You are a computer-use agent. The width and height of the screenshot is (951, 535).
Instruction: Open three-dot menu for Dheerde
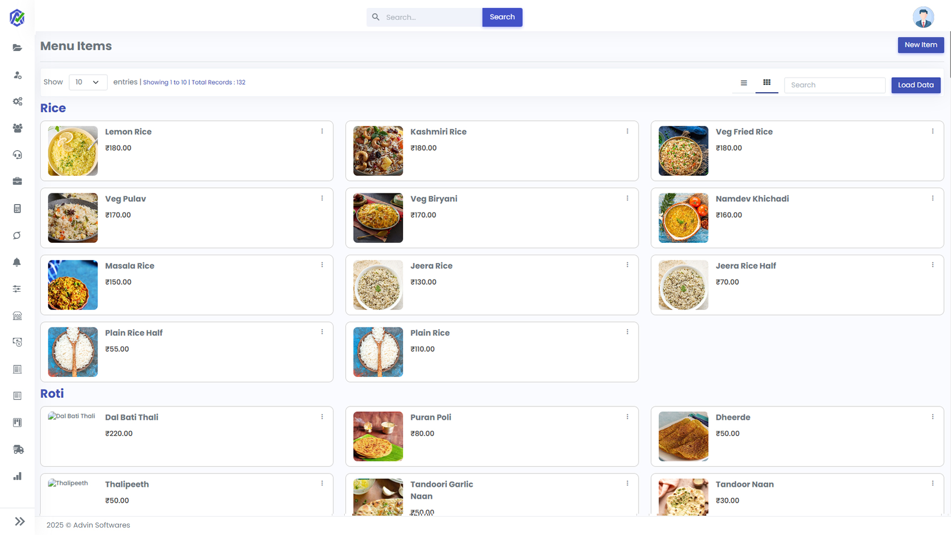point(932,417)
